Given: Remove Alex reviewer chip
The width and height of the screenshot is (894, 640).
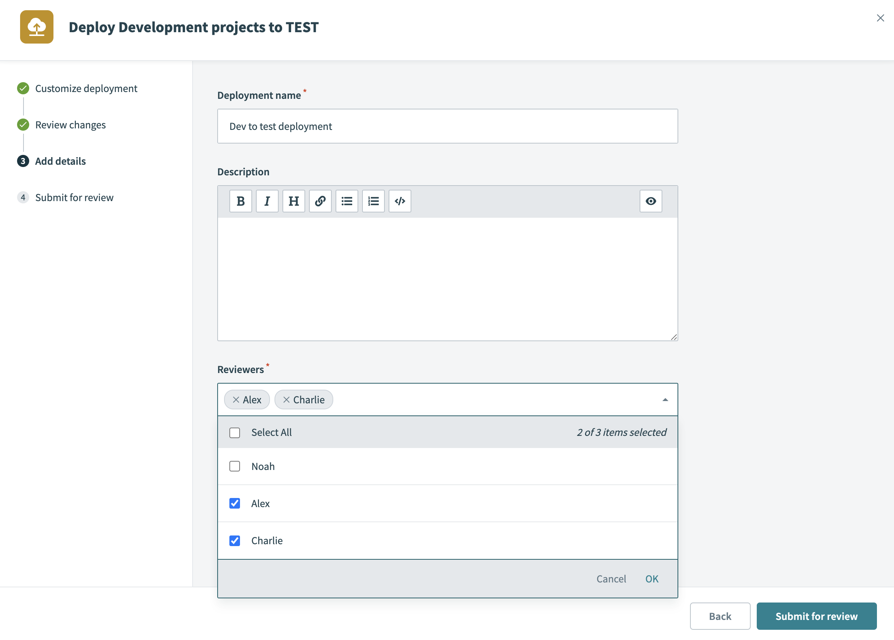Looking at the screenshot, I should pyautogui.click(x=236, y=400).
